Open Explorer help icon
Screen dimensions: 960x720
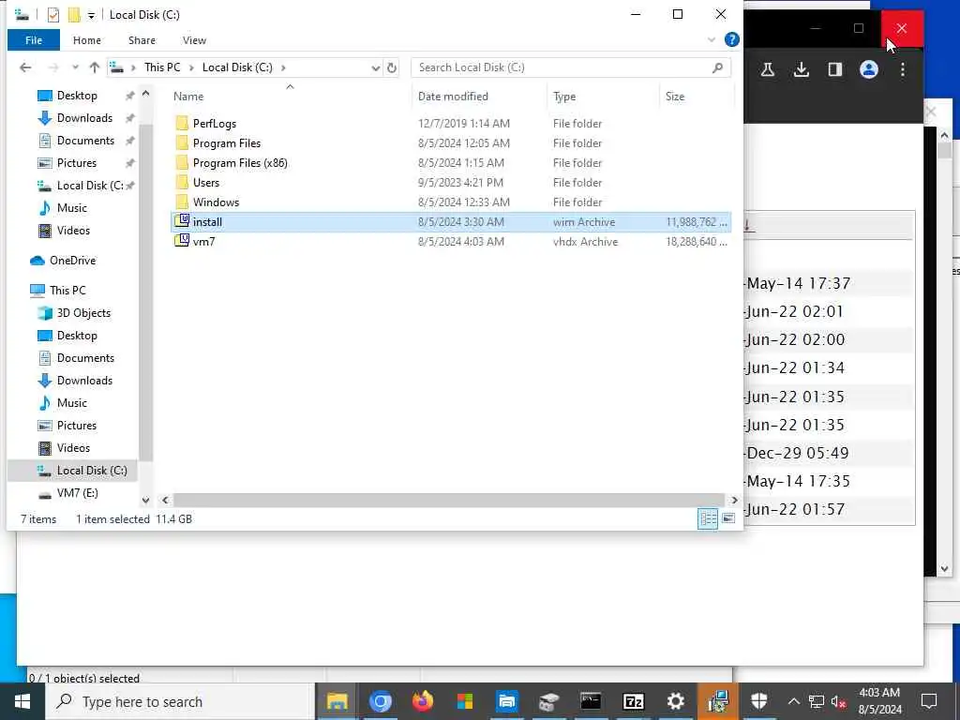[731, 39]
